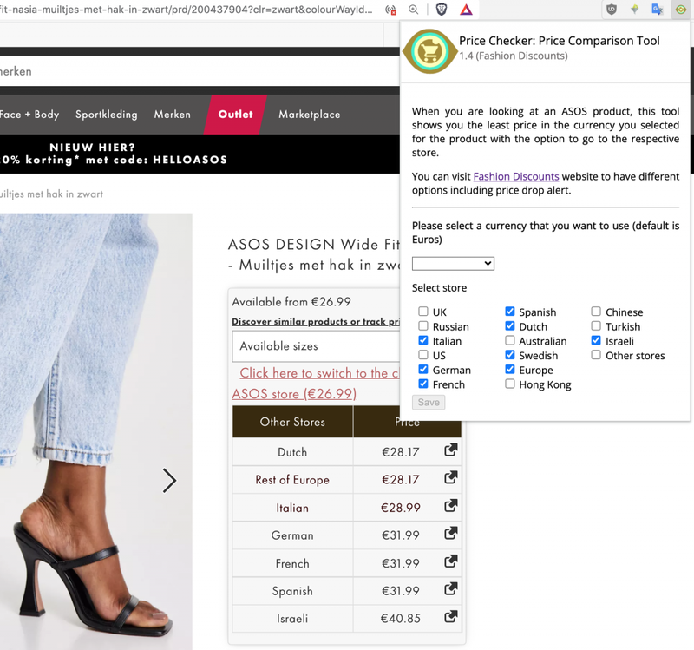Show next product image with arrow

[169, 481]
